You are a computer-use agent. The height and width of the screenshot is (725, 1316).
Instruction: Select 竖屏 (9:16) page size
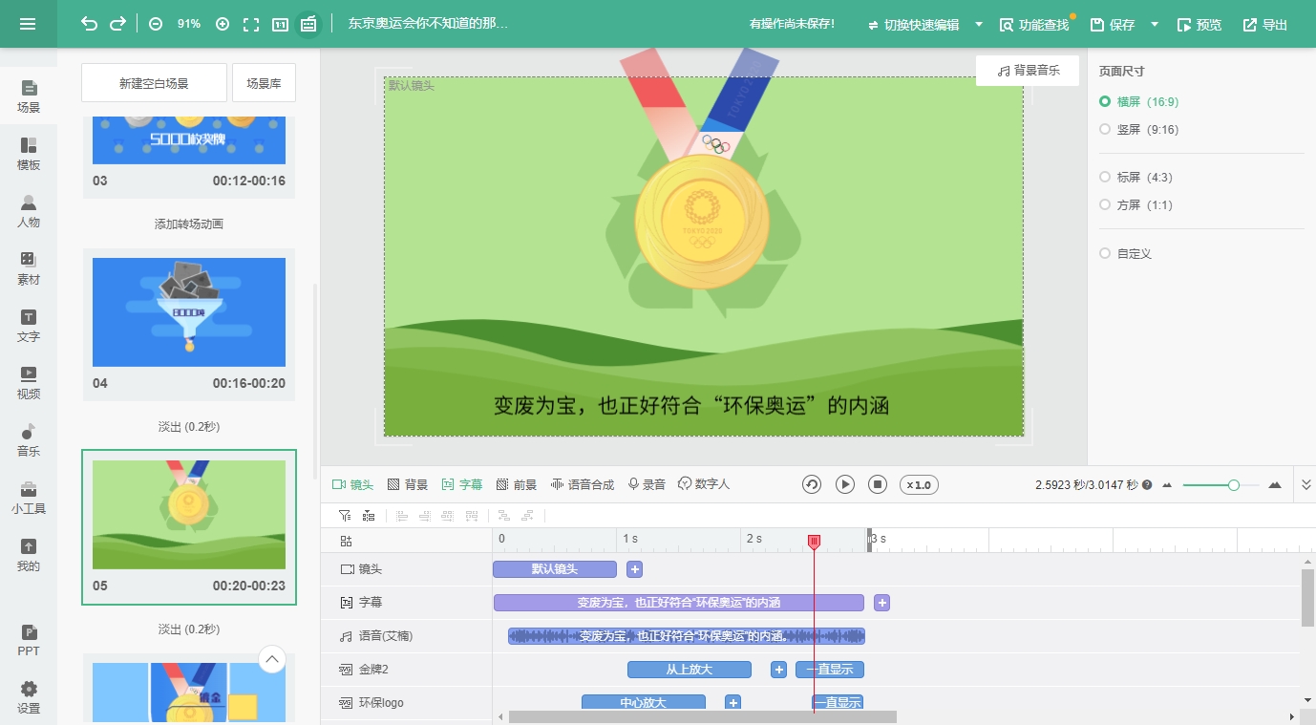[x=1139, y=129]
